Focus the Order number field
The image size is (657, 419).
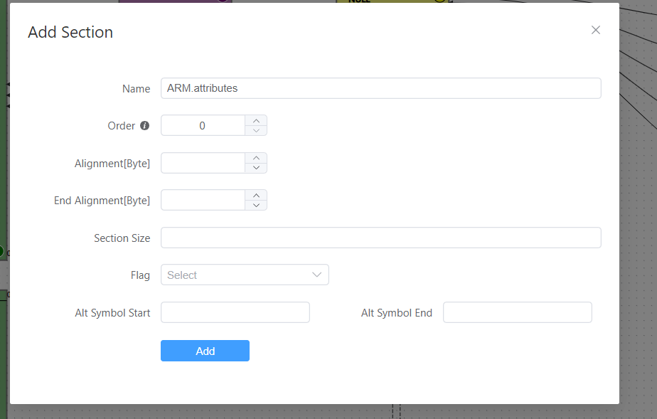click(203, 126)
